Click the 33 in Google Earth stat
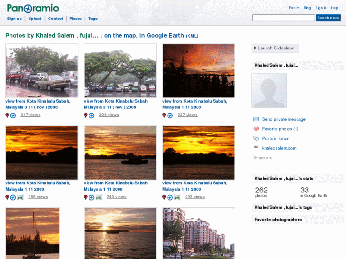346x259 pixels. point(314,192)
